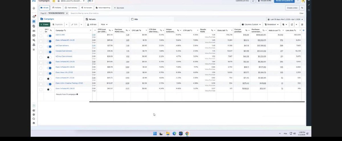Open the clock history icon in right rail

[309, 10]
